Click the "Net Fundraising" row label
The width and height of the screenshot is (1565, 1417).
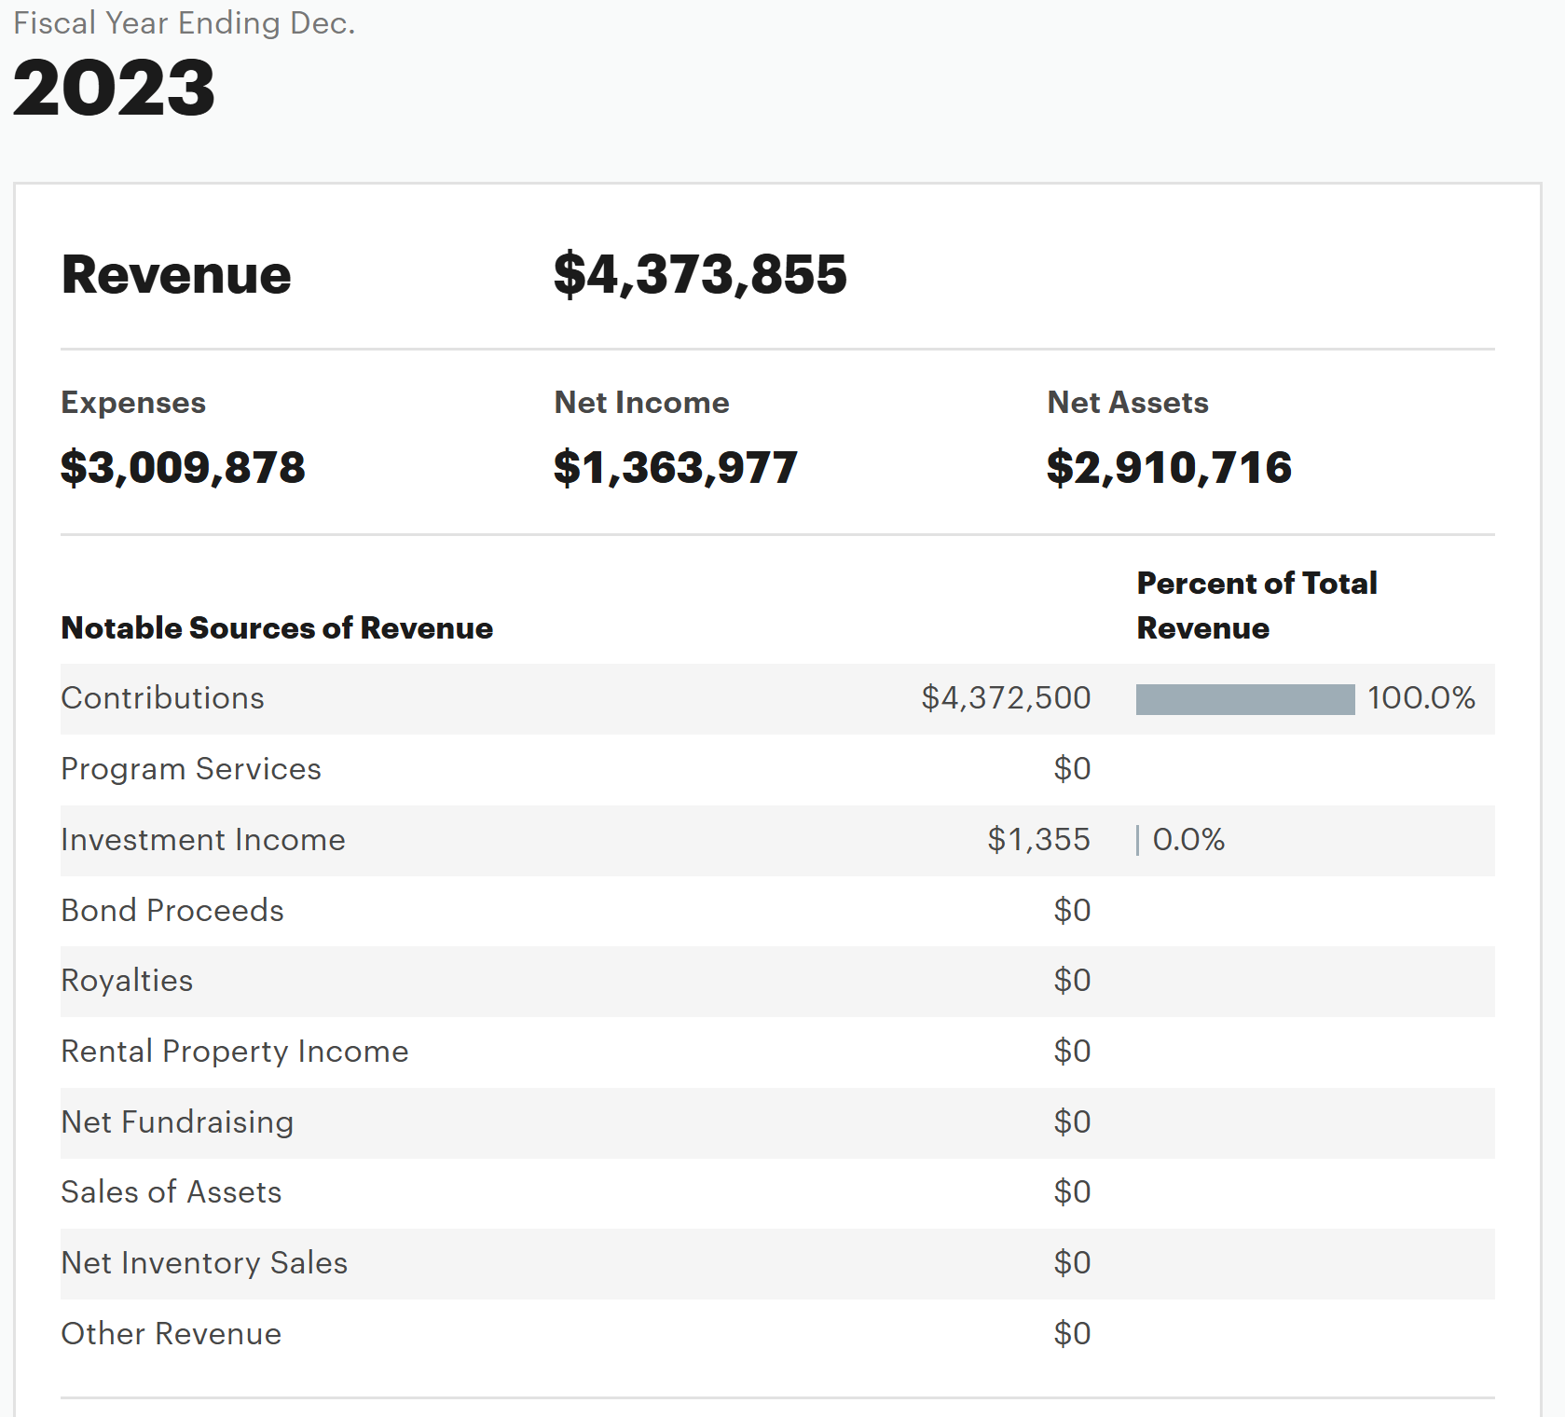point(177,1122)
